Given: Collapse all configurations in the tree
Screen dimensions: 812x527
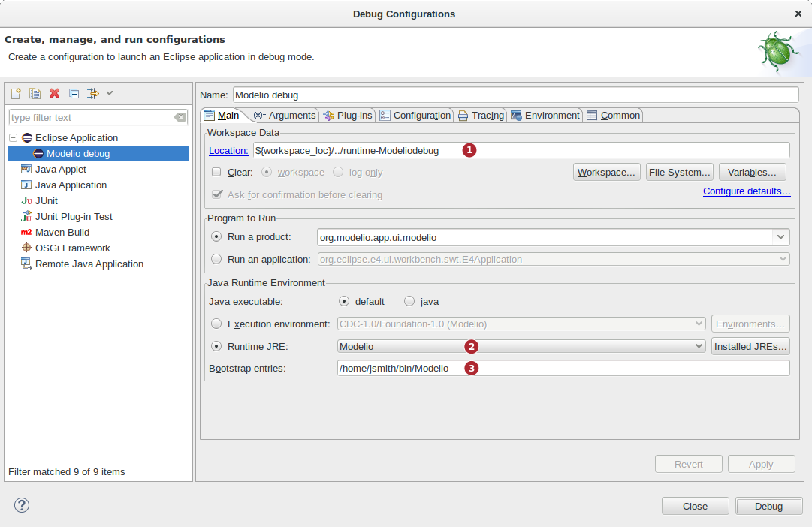Looking at the screenshot, I should [x=74, y=93].
